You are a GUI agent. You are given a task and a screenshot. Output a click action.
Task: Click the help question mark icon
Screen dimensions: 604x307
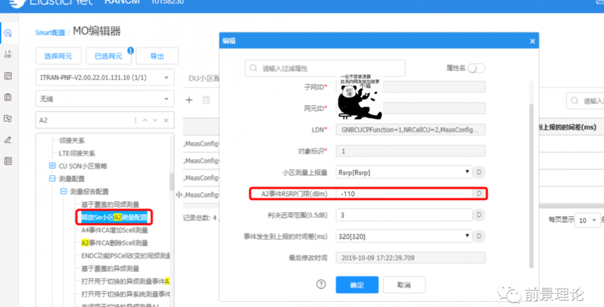tap(321, 285)
